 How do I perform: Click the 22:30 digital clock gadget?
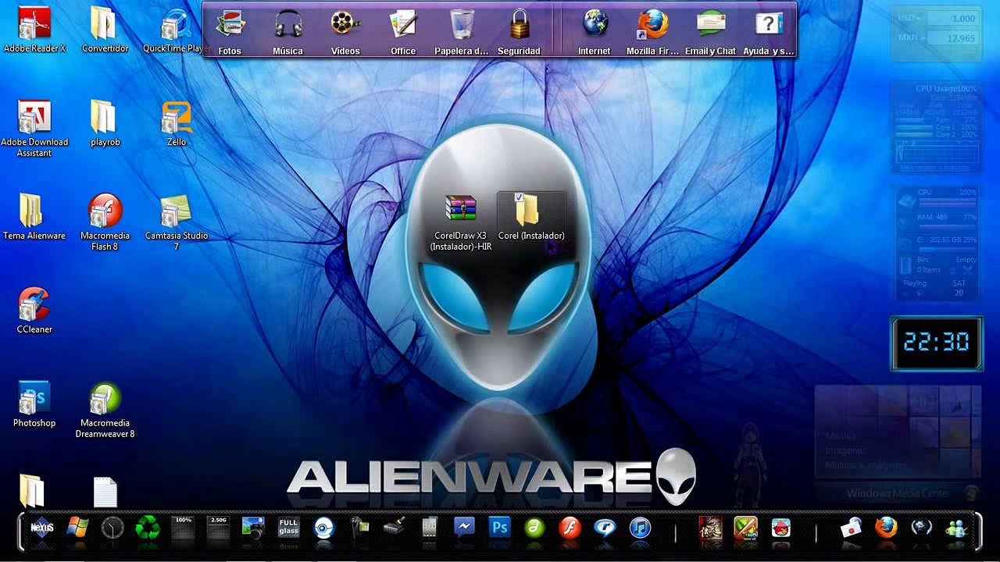click(x=937, y=343)
